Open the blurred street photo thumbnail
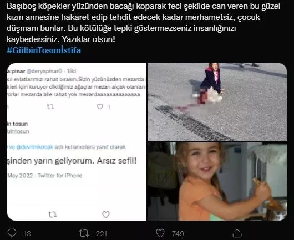This screenshot has width=294, height=240. [217, 102]
